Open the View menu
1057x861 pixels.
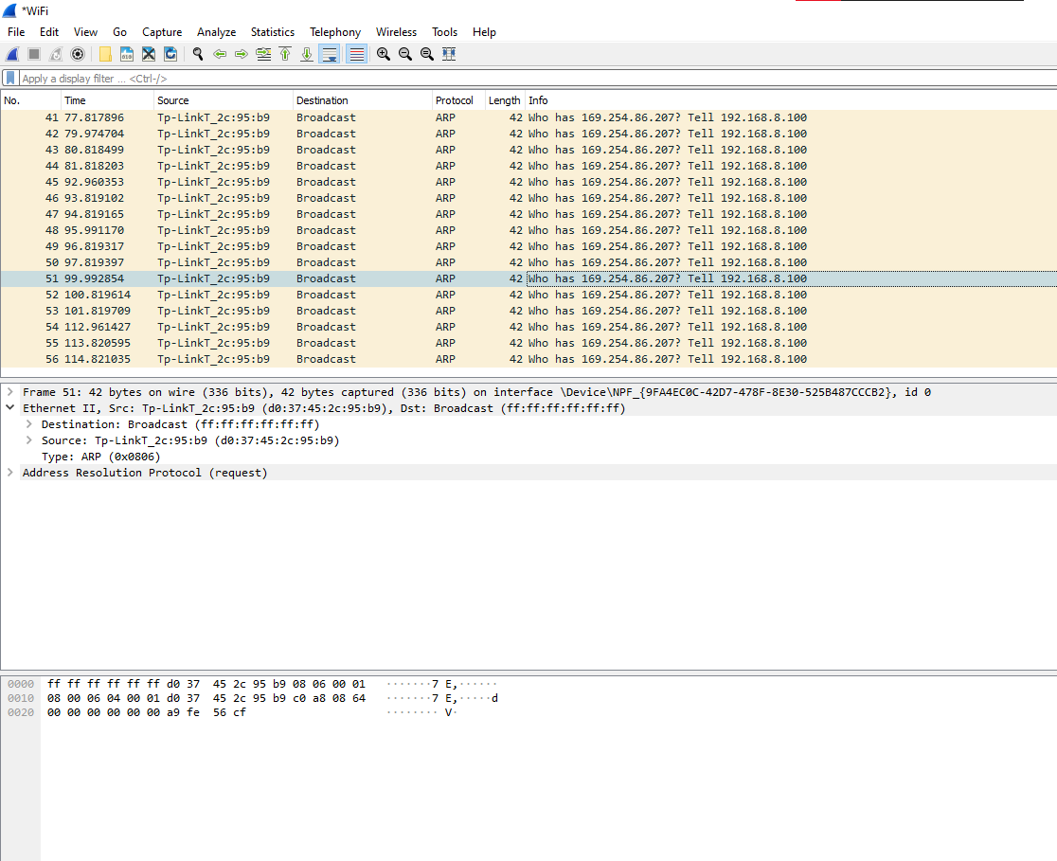pyautogui.click(x=85, y=31)
